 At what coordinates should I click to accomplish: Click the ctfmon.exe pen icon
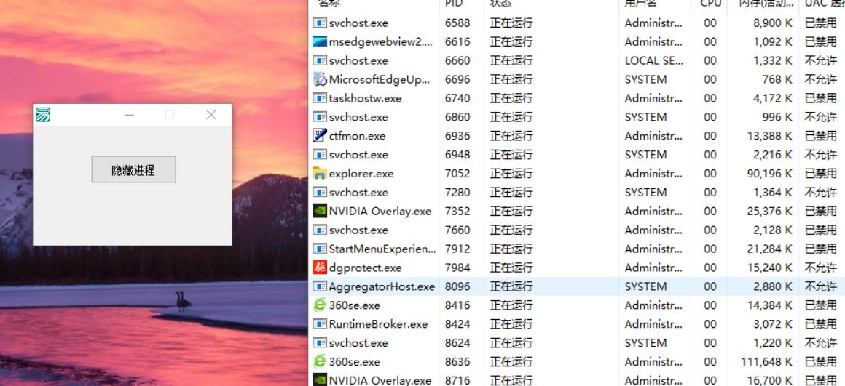320,135
